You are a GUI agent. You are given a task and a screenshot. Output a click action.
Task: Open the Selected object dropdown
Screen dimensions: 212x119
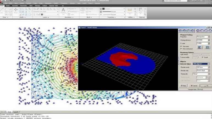coord(201,64)
